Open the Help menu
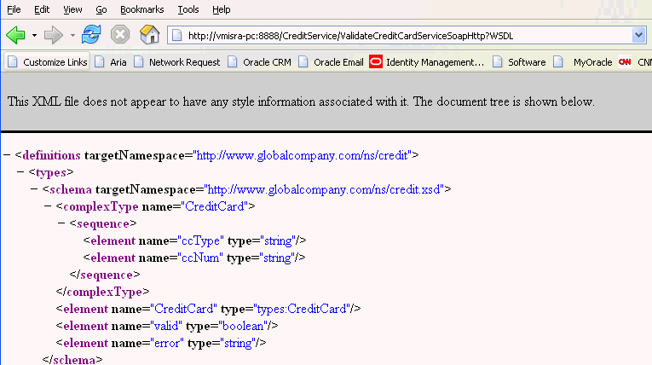The image size is (652, 365). pos(222,9)
